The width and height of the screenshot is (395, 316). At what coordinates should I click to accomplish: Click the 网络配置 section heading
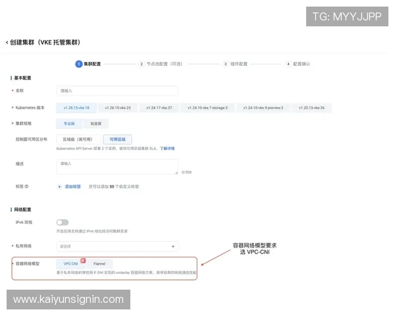click(x=22, y=209)
